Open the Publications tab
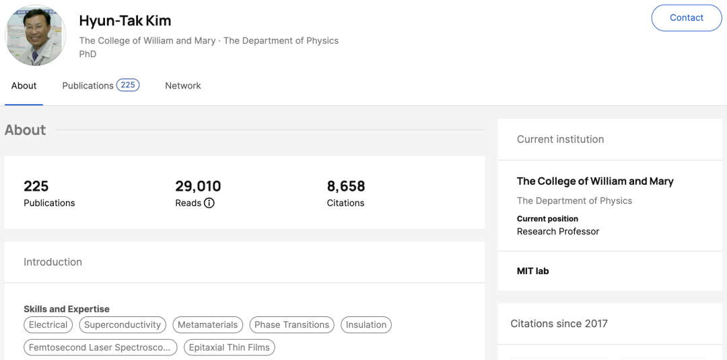Screen dimensions: 727x360 pos(88,86)
